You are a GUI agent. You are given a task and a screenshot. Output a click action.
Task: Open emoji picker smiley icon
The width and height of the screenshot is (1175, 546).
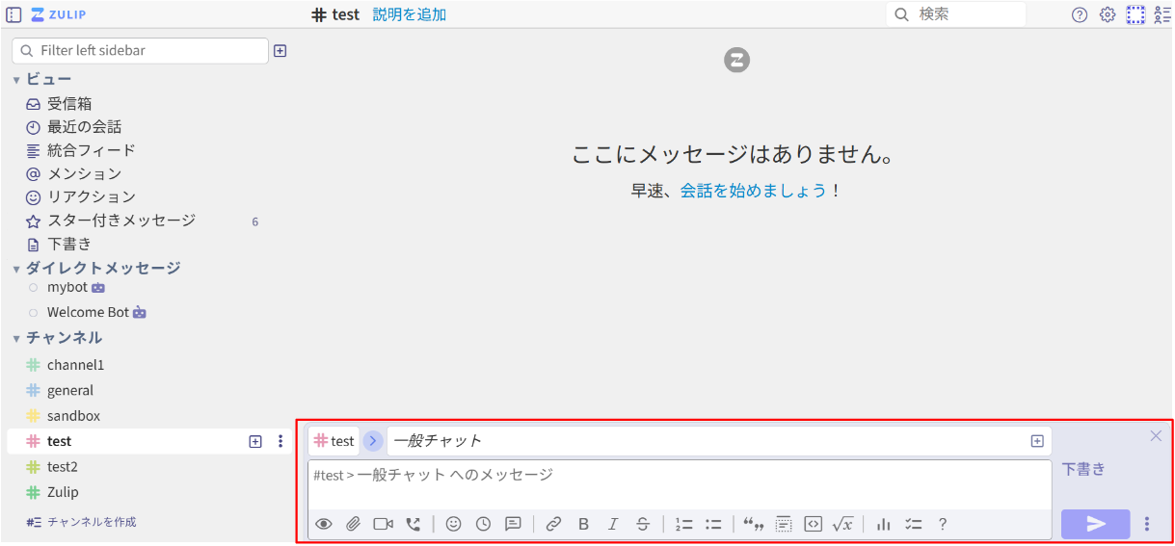point(453,524)
